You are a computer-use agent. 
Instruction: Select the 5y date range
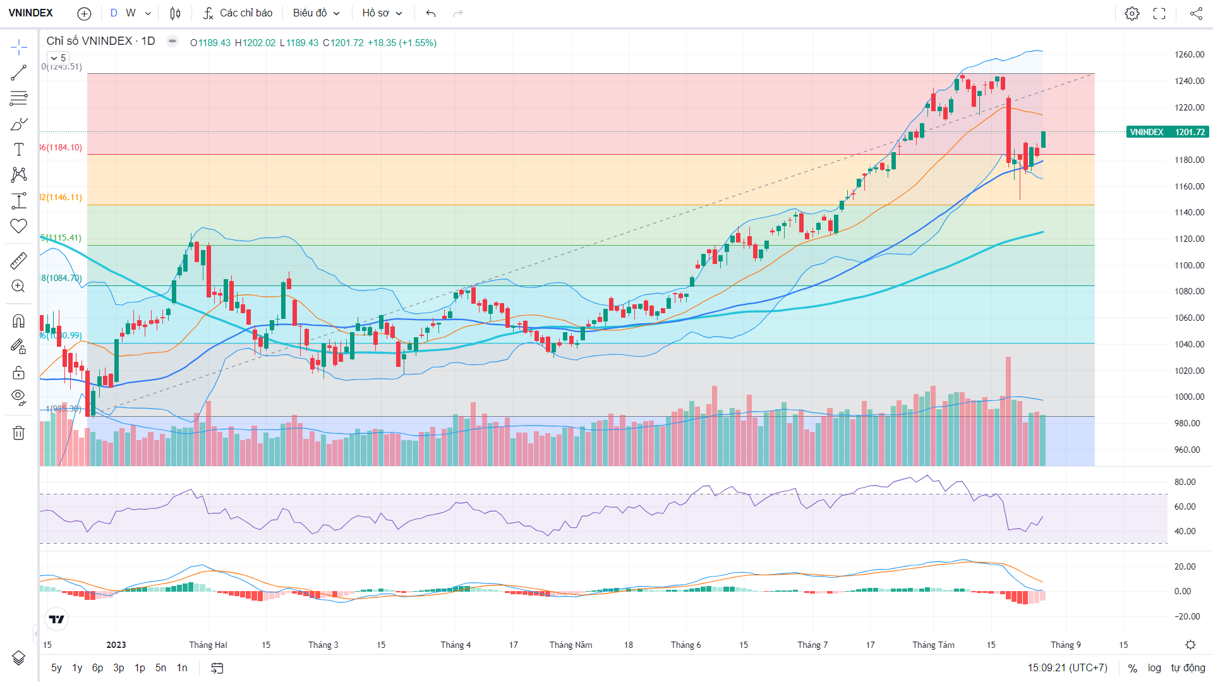(x=56, y=668)
